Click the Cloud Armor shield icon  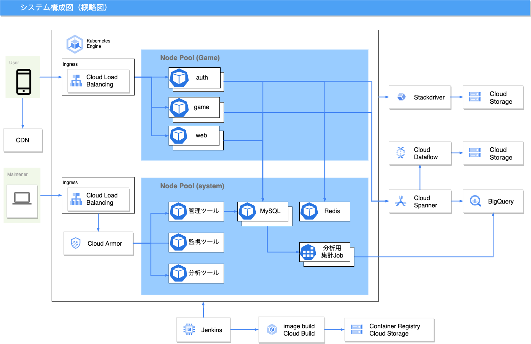[x=76, y=243]
